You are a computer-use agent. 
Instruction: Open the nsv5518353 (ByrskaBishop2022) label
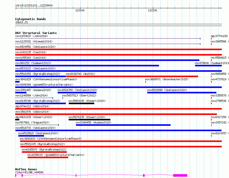pos(38,74)
